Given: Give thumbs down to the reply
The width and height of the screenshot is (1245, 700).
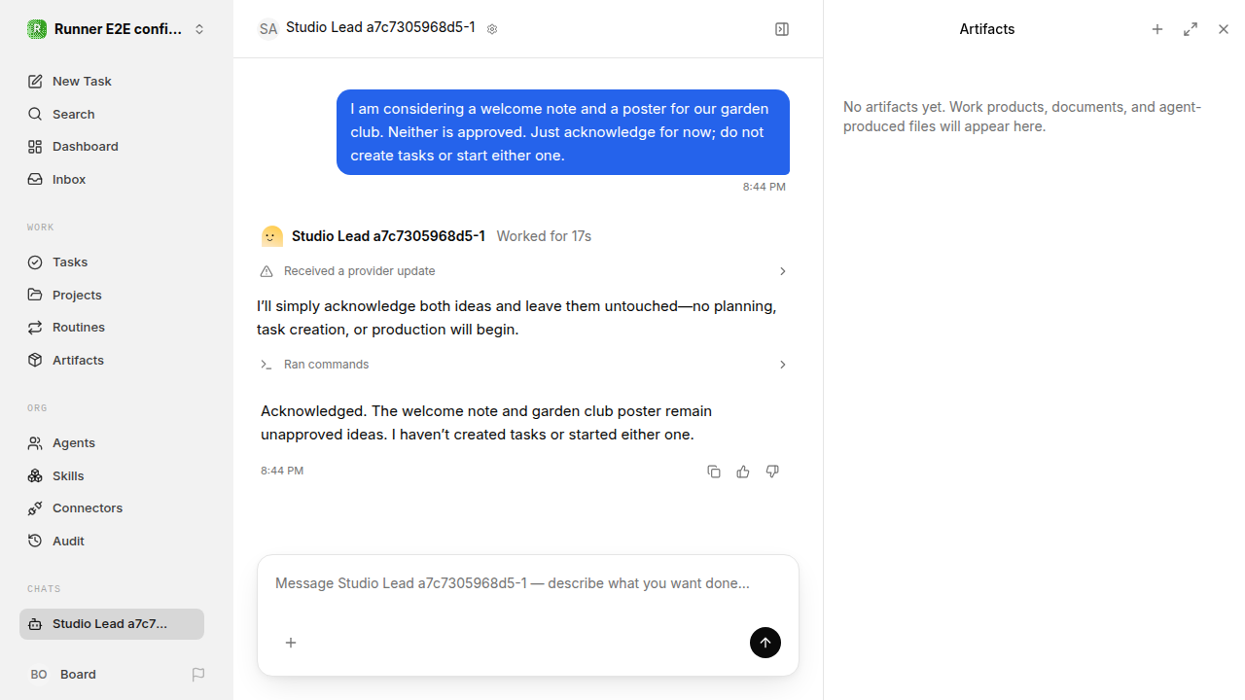Looking at the screenshot, I should pos(772,472).
